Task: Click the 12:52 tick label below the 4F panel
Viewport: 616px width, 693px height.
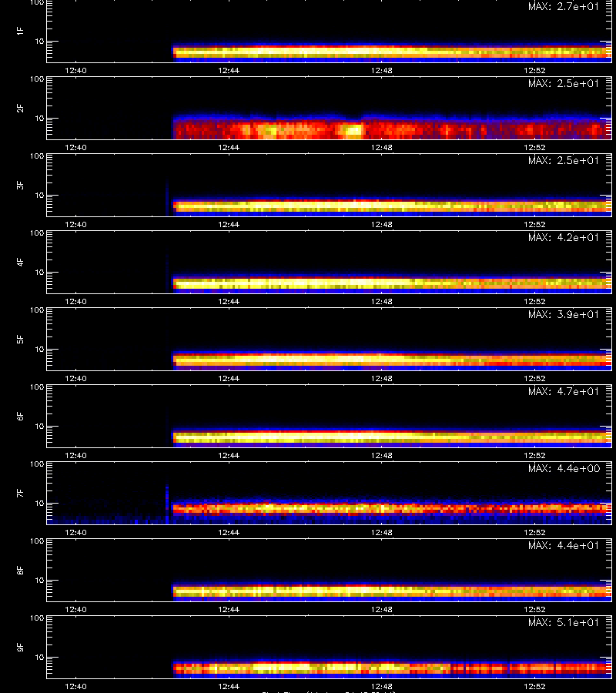Action: tap(534, 301)
